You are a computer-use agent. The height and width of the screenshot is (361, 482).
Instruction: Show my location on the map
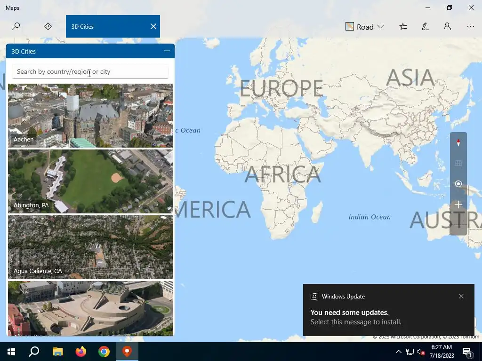tap(458, 184)
